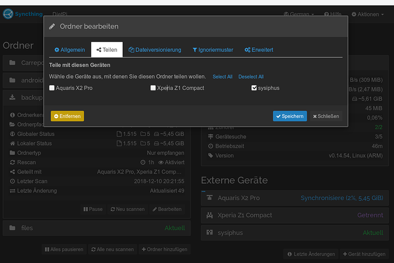The width and height of the screenshot is (394, 263).
Task: Open the Ignoriermuster tab
Action: 213,50
